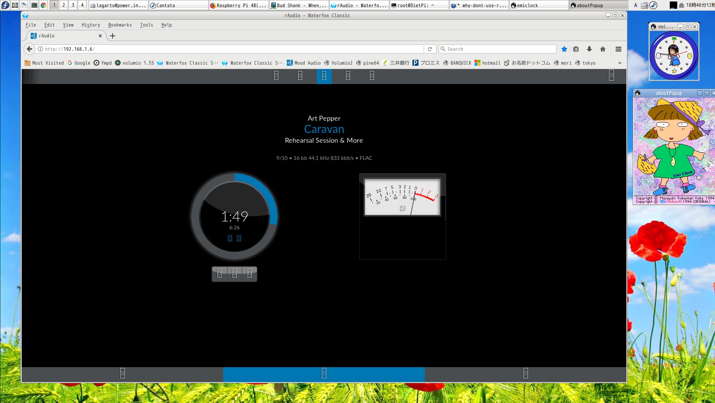This screenshot has width=715, height=403.
Task: Open the Most Visited bookmarks folder
Action: (44, 63)
